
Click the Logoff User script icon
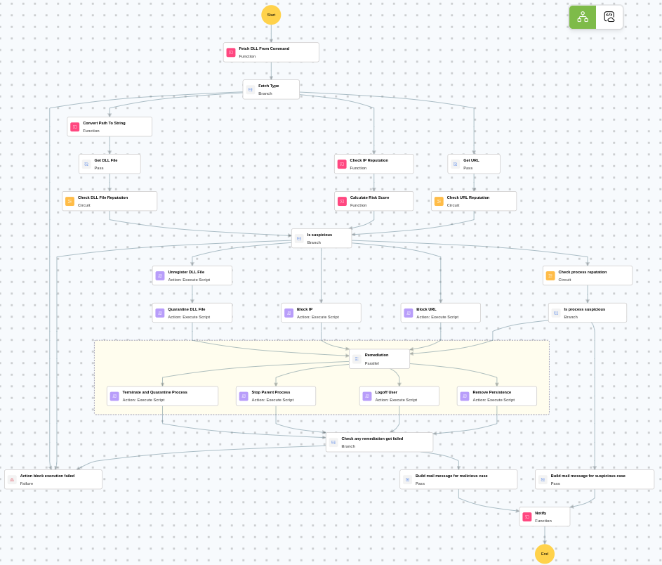click(367, 396)
